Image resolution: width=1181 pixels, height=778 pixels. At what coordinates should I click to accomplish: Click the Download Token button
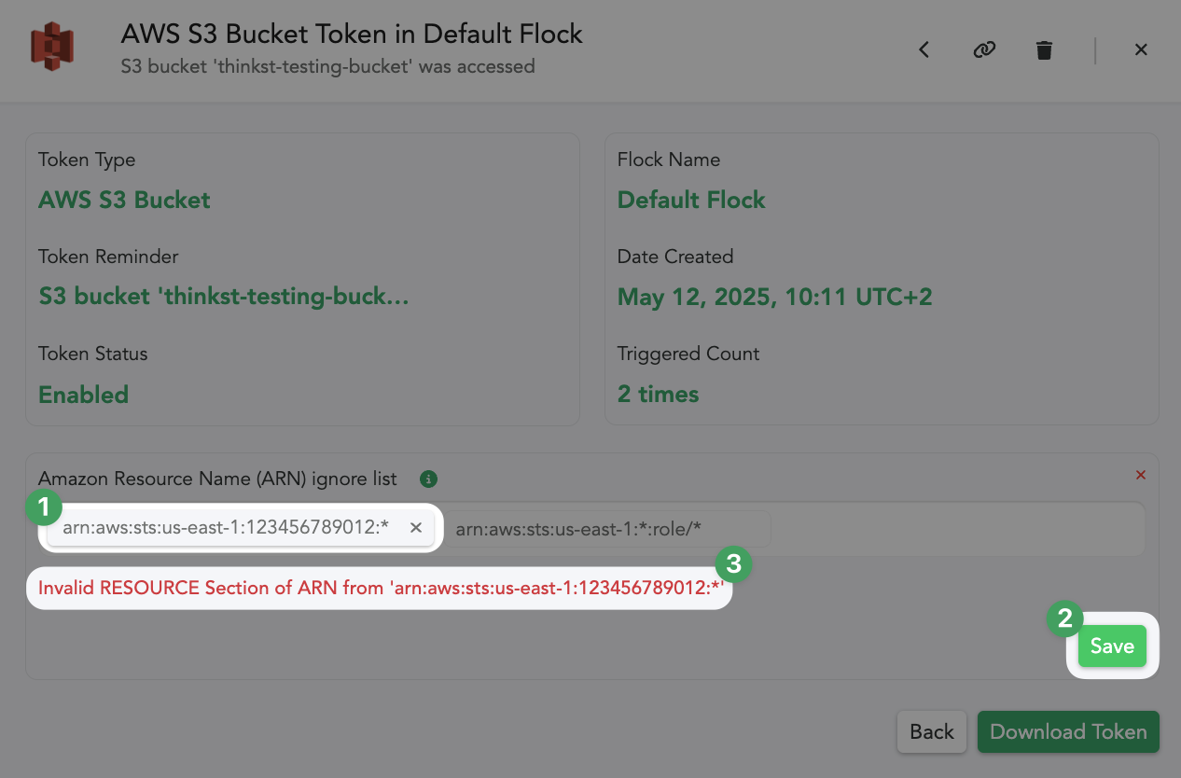(x=1068, y=731)
